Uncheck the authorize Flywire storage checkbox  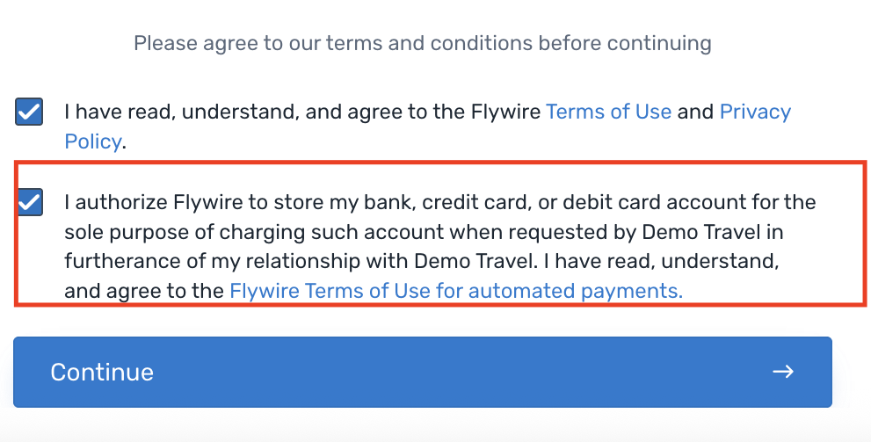tap(29, 203)
